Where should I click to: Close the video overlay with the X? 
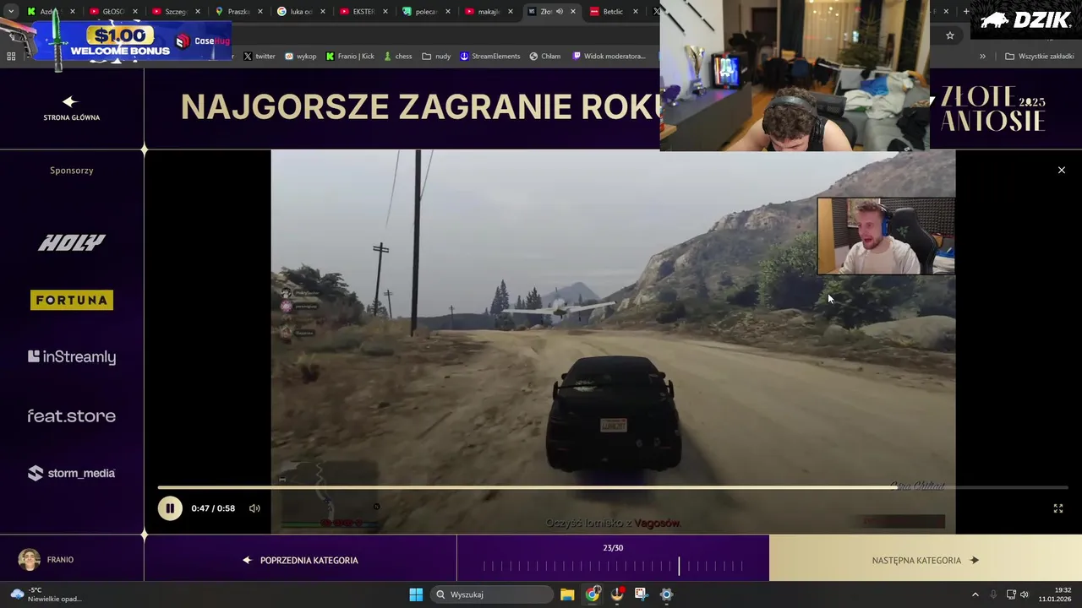pyautogui.click(x=1062, y=171)
